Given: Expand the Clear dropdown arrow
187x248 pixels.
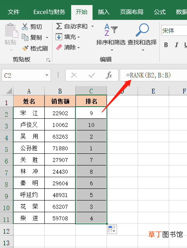Looking at the screenshot, I should [x=79, y=47].
